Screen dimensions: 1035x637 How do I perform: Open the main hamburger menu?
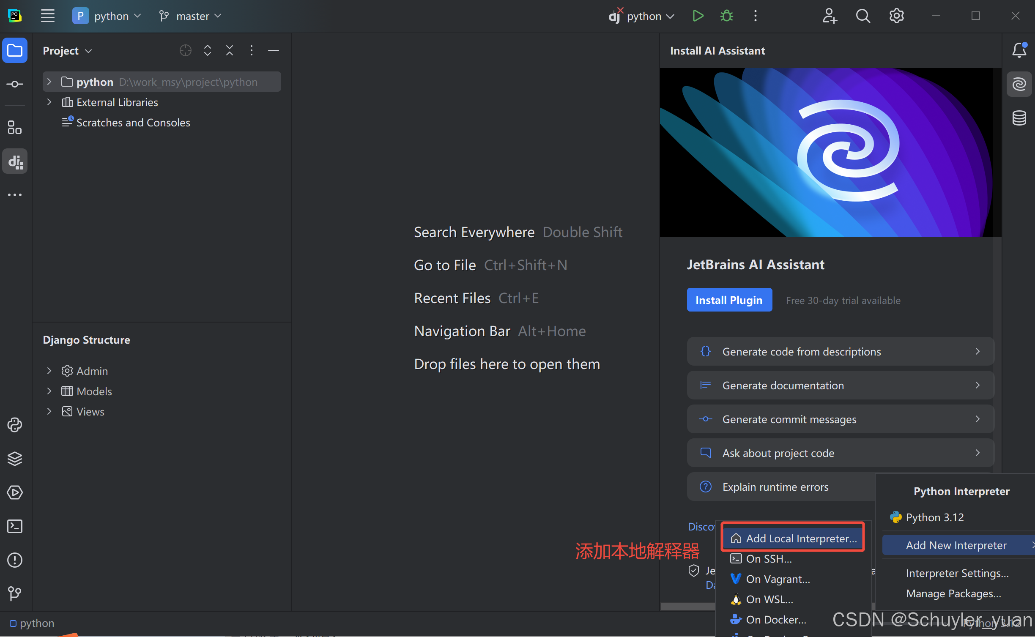(x=47, y=16)
